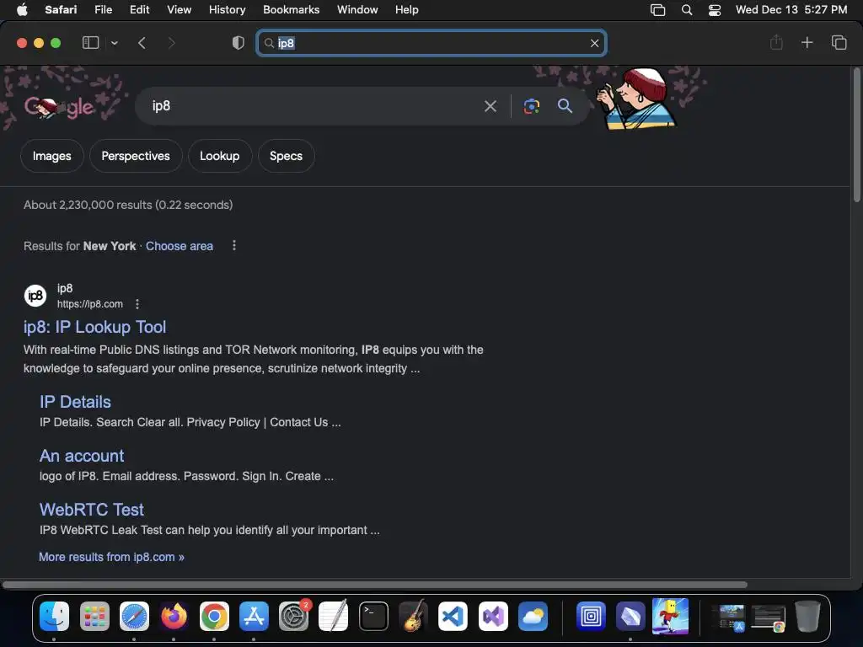Click the vertical page scrollbar

pos(856,135)
